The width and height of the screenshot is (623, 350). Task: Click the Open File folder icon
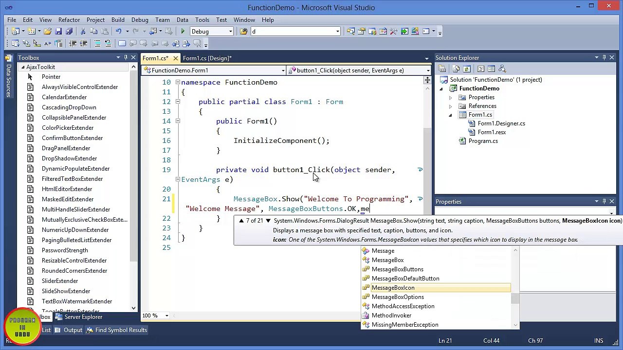[x=48, y=31]
